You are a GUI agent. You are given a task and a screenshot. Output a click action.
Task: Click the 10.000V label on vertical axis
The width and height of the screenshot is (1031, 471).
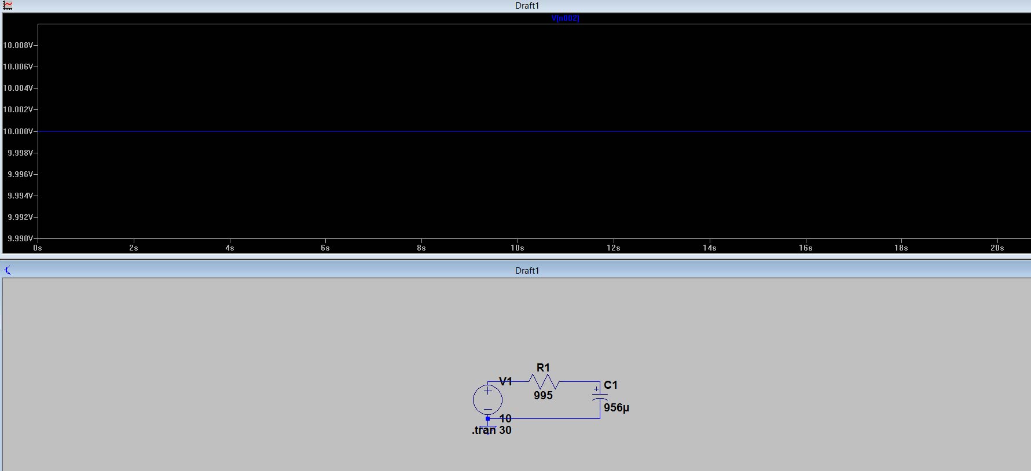[18, 131]
